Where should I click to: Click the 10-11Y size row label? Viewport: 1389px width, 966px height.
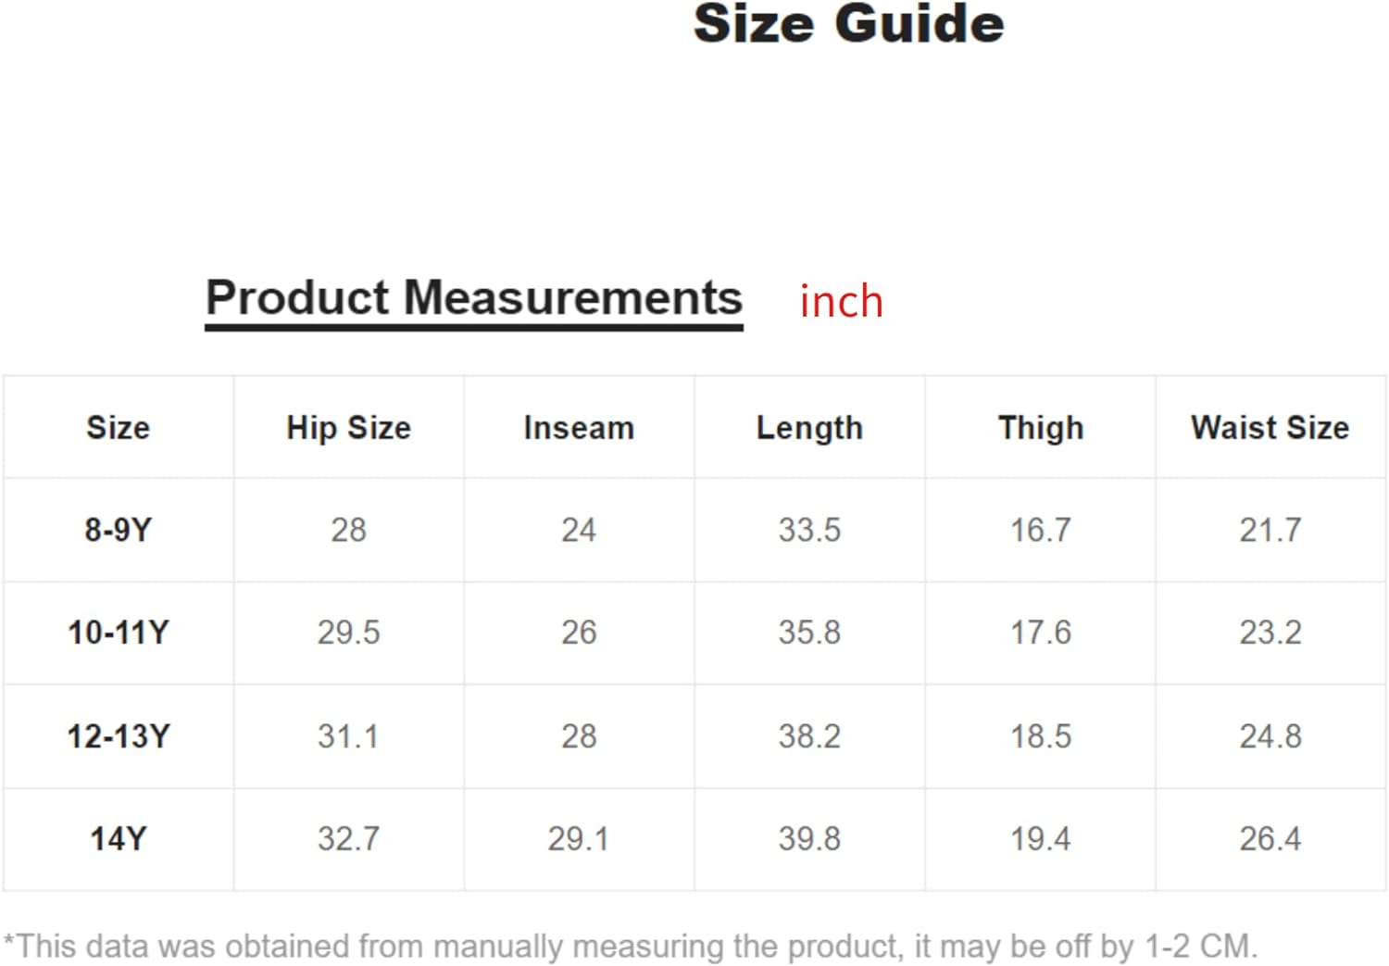click(x=119, y=633)
